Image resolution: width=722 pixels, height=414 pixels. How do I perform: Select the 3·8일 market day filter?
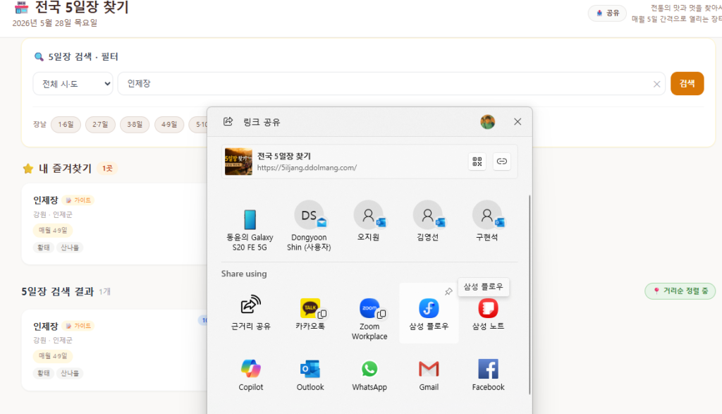[135, 124]
